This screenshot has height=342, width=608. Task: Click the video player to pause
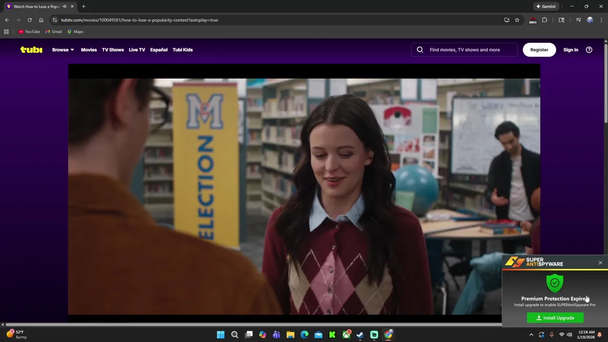click(304, 190)
